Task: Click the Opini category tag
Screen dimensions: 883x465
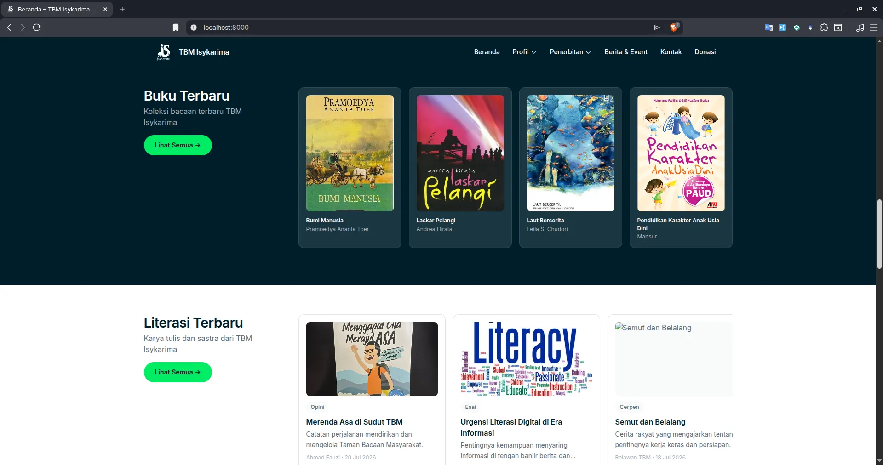Action: (317, 407)
